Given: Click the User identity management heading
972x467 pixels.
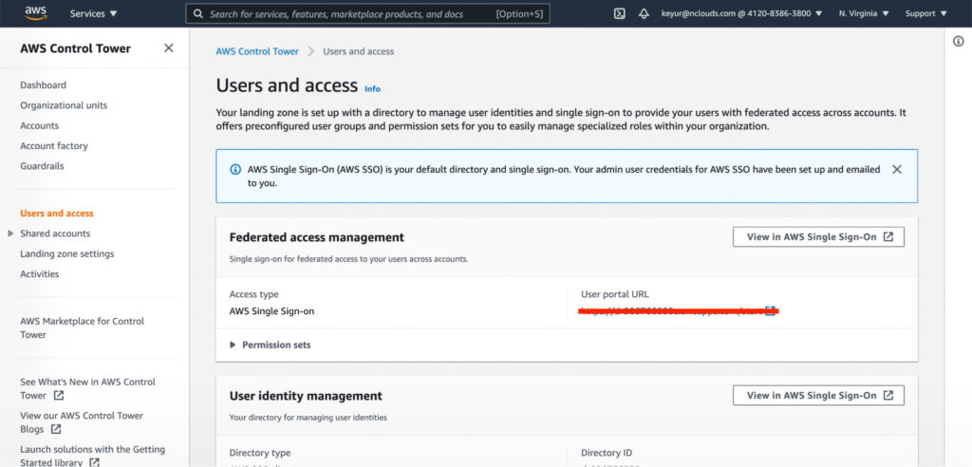Looking at the screenshot, I should point(306,396).
